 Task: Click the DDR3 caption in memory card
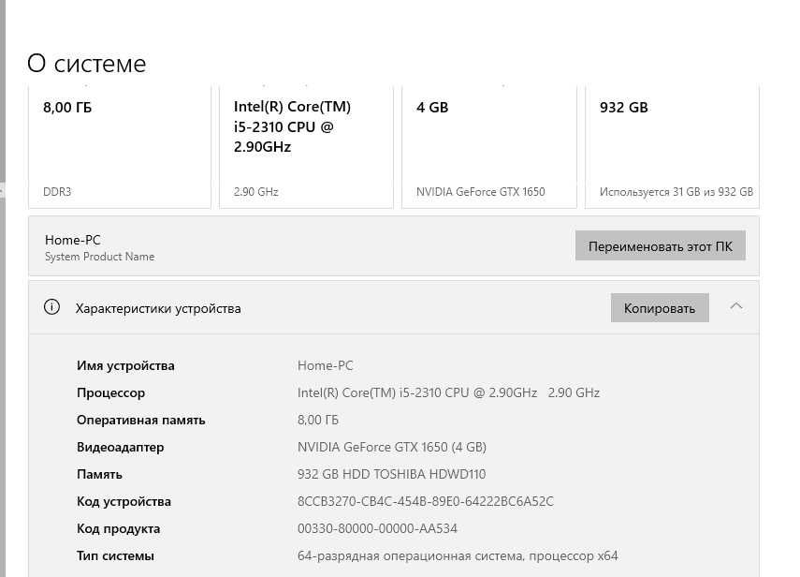(57, 192)
